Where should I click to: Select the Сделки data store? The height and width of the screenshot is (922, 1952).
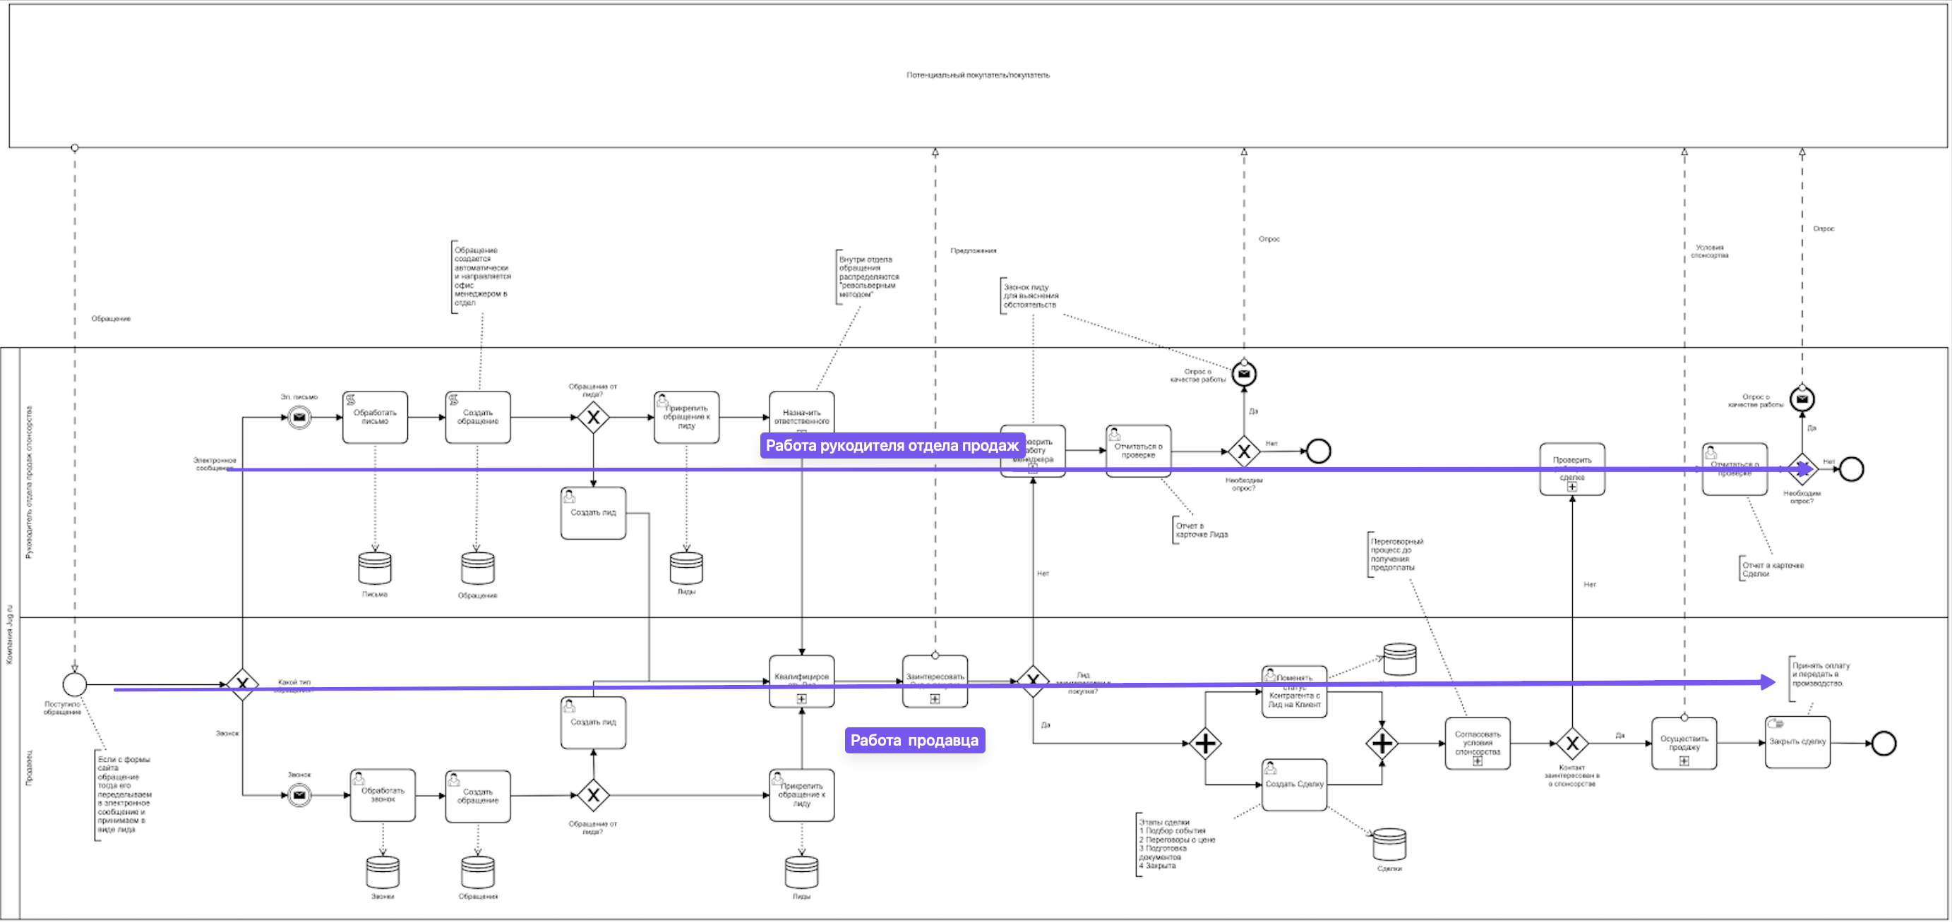(1389, 844)
